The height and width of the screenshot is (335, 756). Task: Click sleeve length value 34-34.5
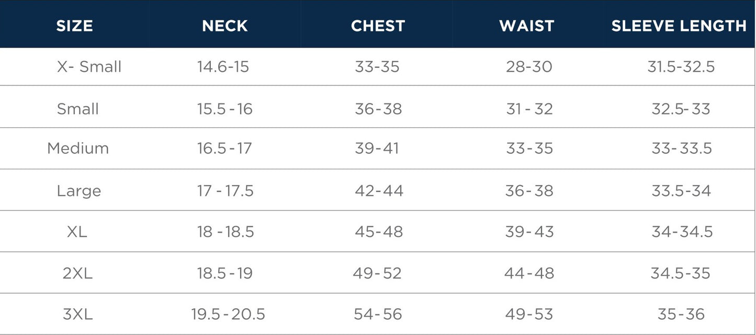[x=682, y=232]
